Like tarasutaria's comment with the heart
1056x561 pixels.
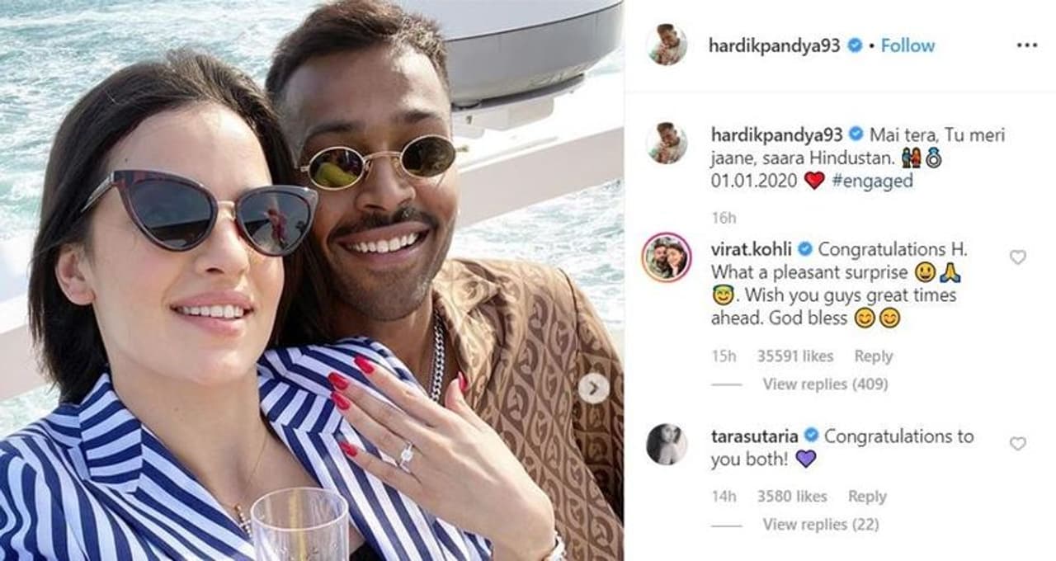click(1018, 444)
